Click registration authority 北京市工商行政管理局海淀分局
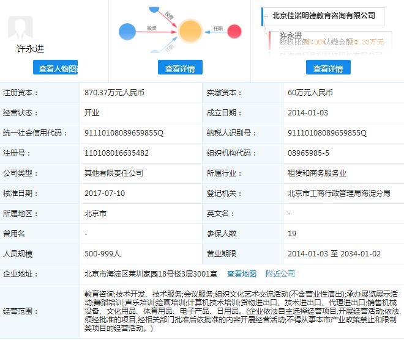The height and width of the screenshot is (340, 404). (x=339, y=194)
